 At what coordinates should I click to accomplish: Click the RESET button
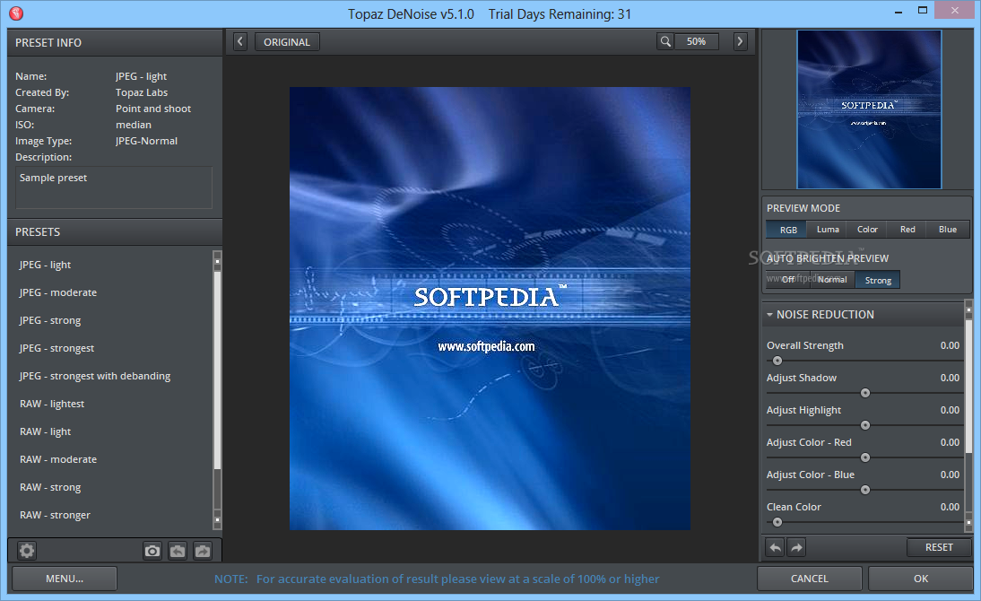pos(939,547)
